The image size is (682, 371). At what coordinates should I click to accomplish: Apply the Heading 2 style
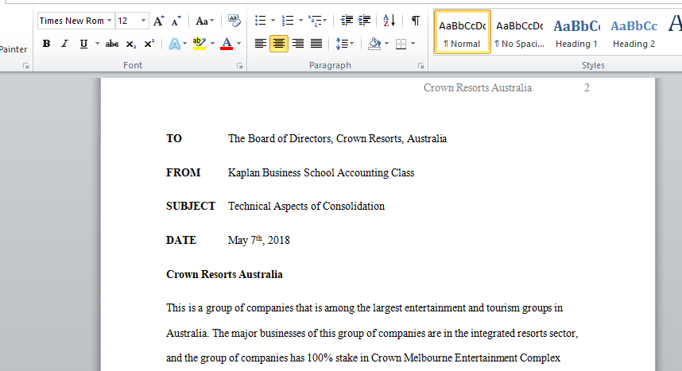[x=634, y=33]
